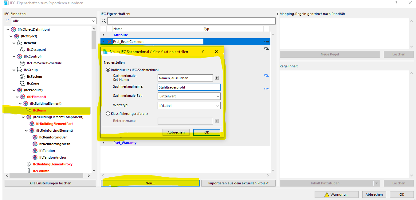
Task: Collapse the (IfcControl) tree node
Action: point(14,56)
